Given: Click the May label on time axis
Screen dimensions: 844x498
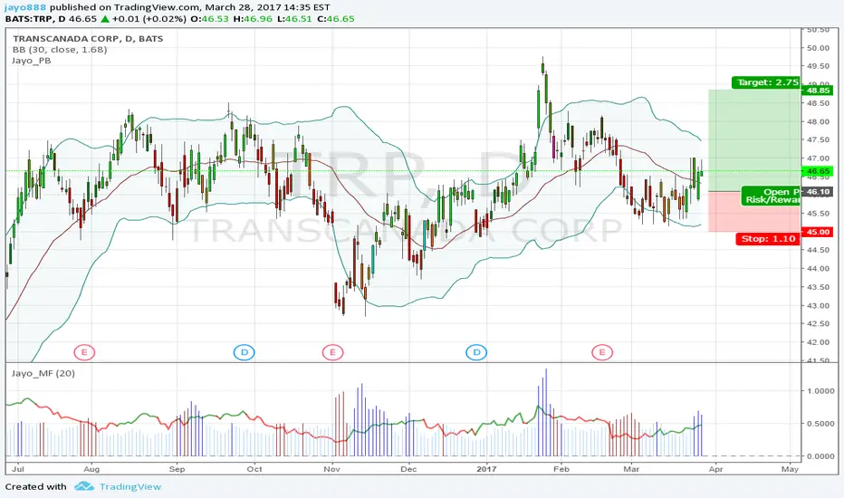Looking at the screenshot, I should pyautogui.click(x=791, y=469).
